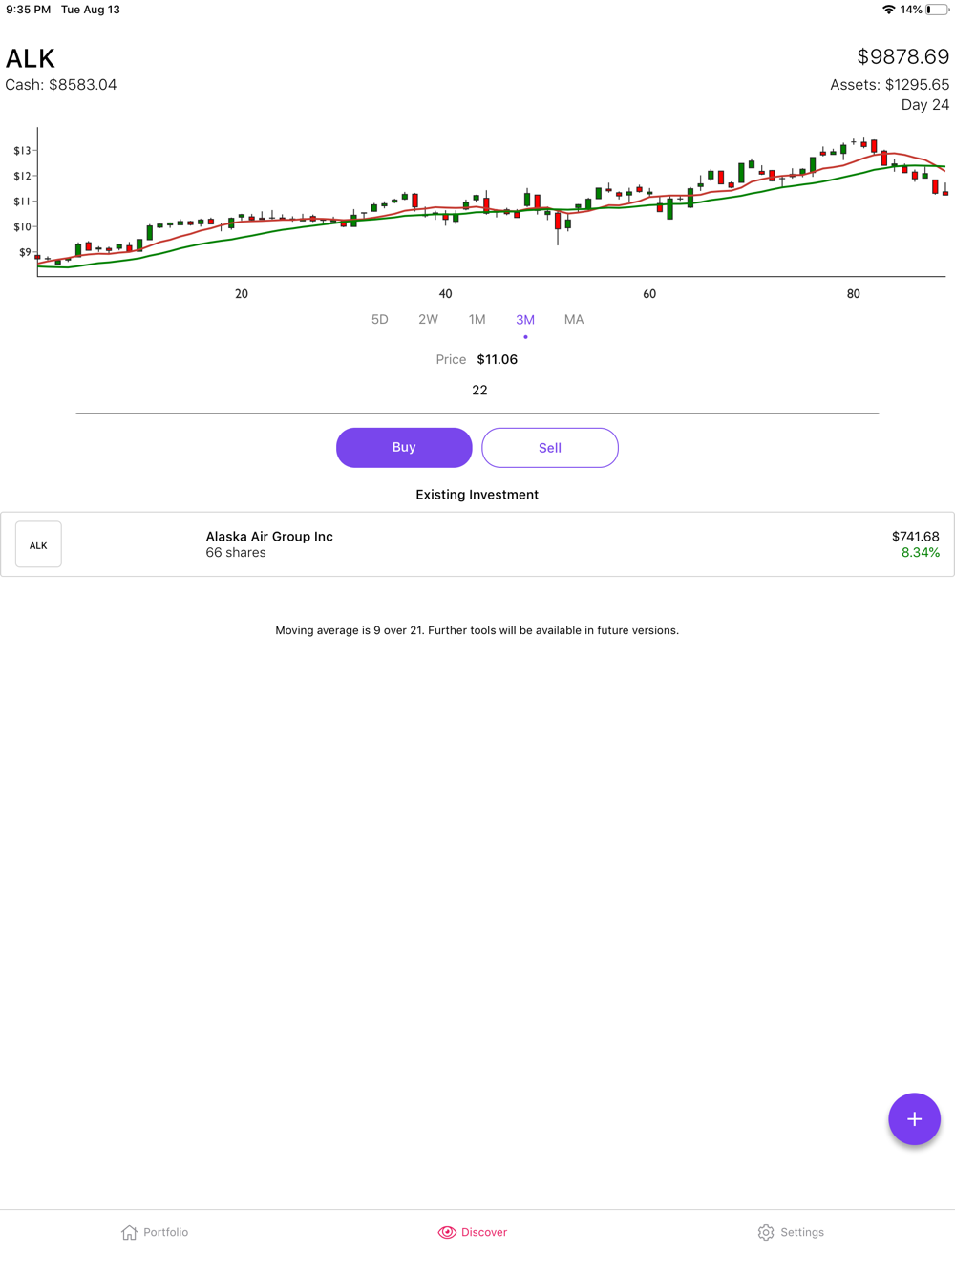Image resolution: width=955 pixels, height=1274 pixels.
Task: Toggle the MA moving average view
Action: (x=574, y=320)
